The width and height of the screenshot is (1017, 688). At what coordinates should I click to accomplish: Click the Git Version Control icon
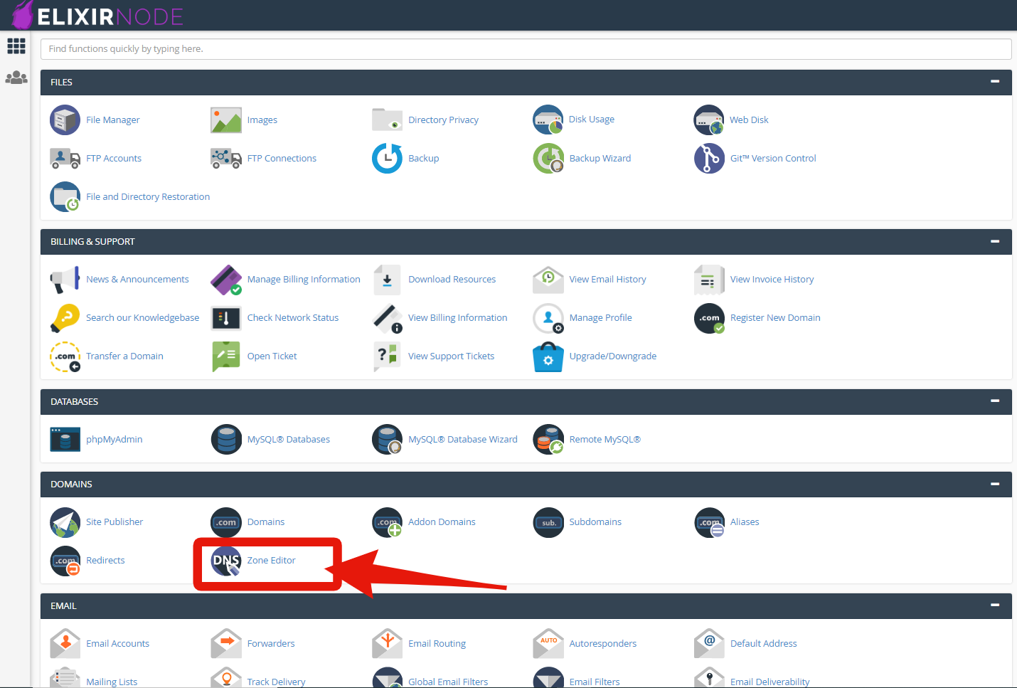(x=709, y=158)
